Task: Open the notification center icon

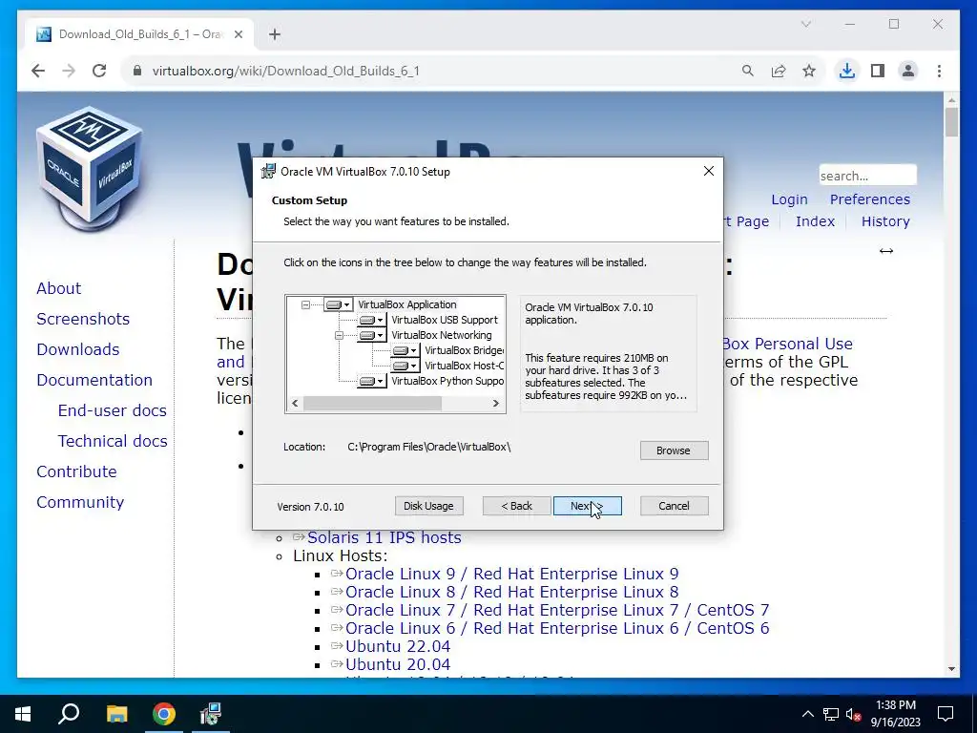Action: pyautogui.click(x=946, y=714)
